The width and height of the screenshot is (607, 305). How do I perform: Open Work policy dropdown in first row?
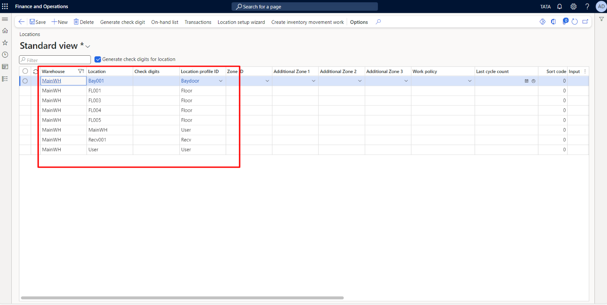coord(470,81)
